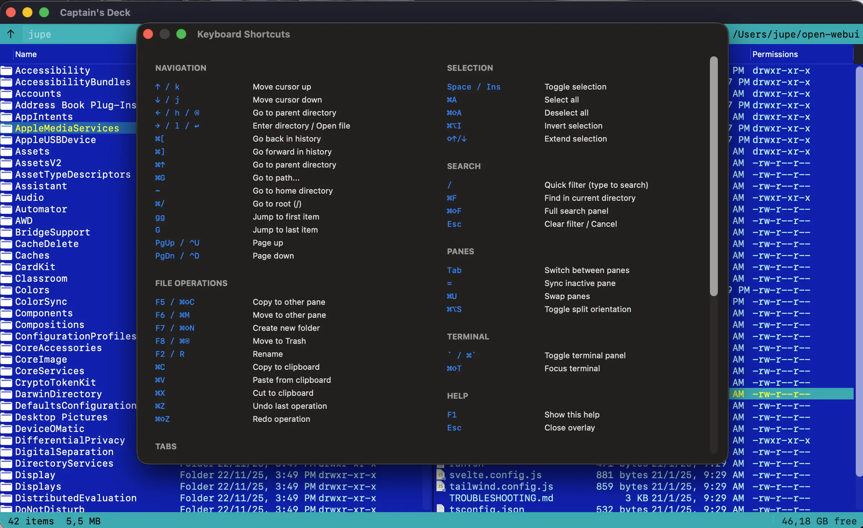Screen dimensions: 863x528
Task: Select the Compositions folder
Action: pyautogui.click(x=50, y=325)
